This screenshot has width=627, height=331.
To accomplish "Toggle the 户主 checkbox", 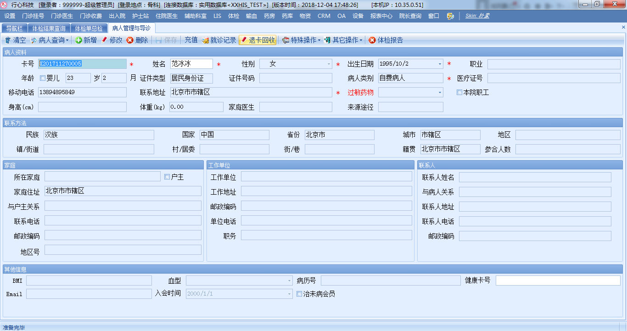I will [167, 177].
